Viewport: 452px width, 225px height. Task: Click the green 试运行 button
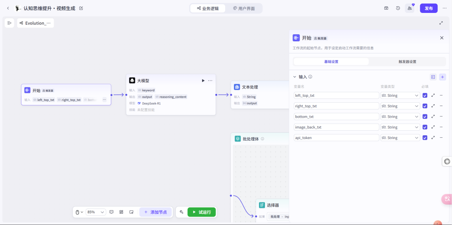coord(201,212)
